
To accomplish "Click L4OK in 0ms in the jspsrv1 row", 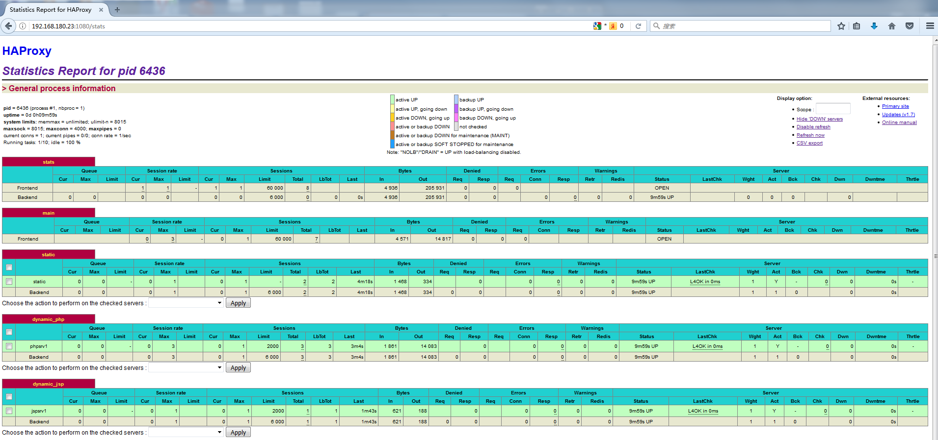I will coord(703,411).
